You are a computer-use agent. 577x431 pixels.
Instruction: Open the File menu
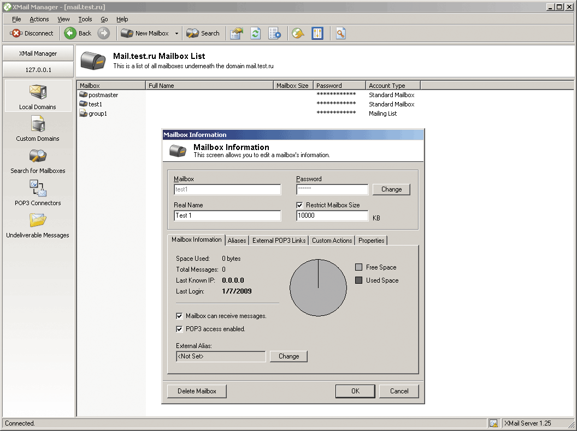click(16, 19)
